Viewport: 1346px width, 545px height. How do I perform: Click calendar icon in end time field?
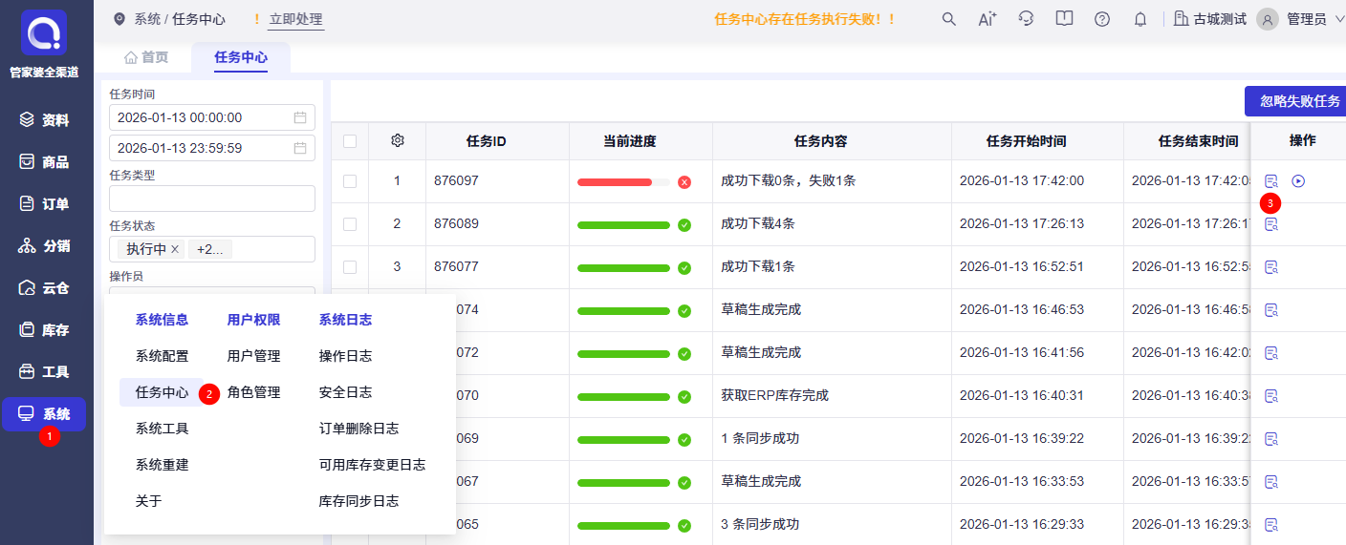click(300, 148)
